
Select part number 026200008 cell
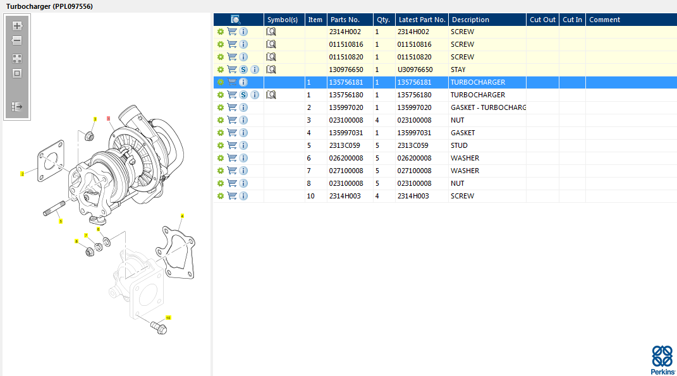(350, 158)
